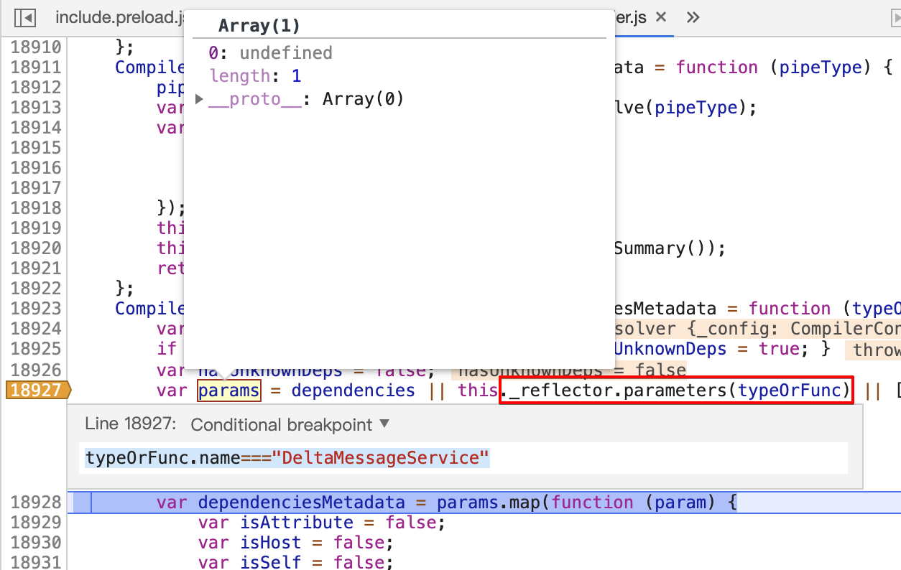The width and height of the screenshot is (901, 570).
Task: Expand the __proto__ entry in Array popup
Action: (x=200, y=99)
